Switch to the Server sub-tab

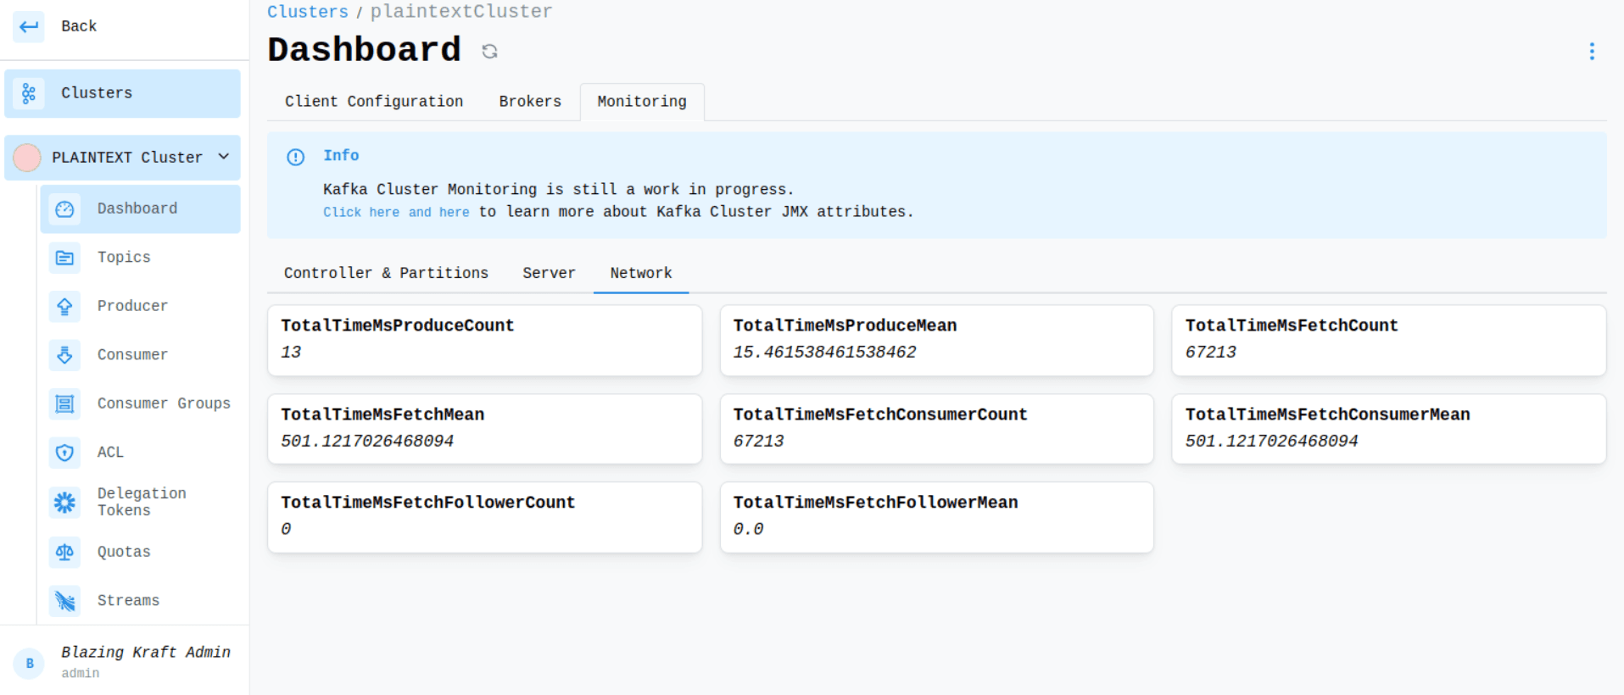pyautogui.click(x=549, y=273)
